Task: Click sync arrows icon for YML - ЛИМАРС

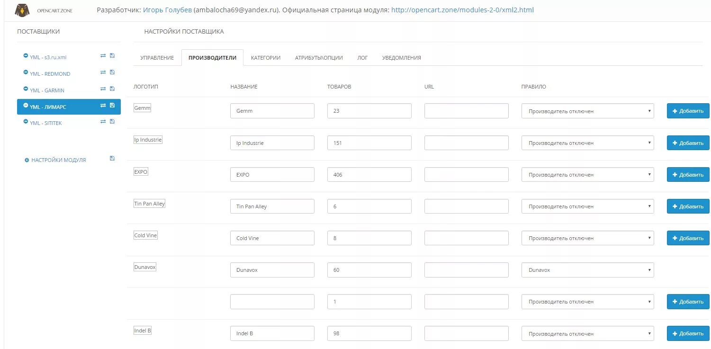Action: pos(103,106)
